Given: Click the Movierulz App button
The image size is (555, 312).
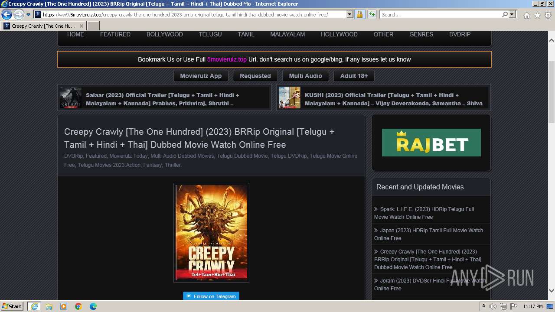Looking at the screenshot, I should click(x=201, y=76).
